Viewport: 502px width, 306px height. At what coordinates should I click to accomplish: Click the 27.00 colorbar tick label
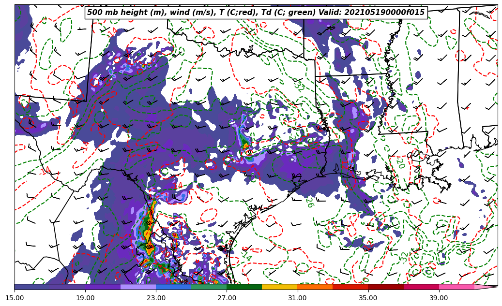tap(227, 298)
